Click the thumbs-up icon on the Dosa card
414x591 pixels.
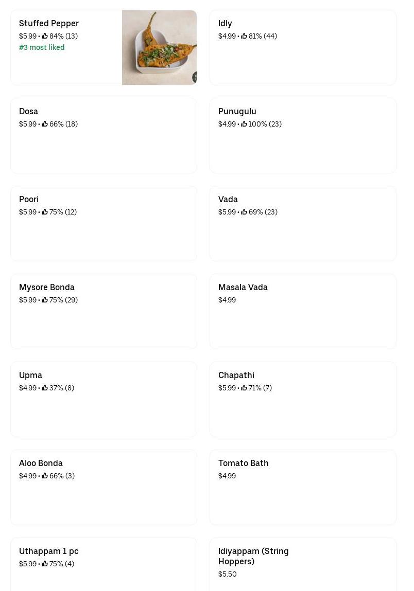(45, 124)
